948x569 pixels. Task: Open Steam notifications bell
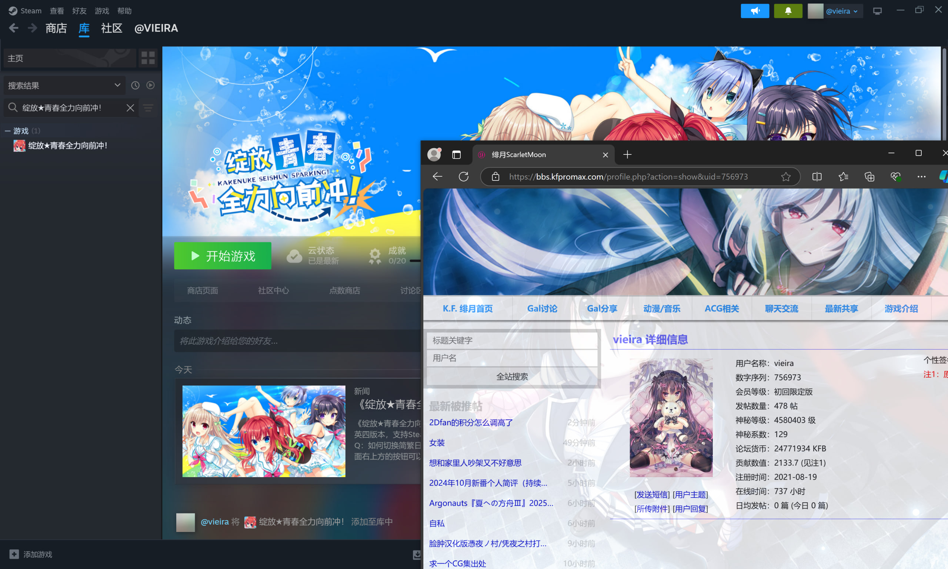(x=788, y=11)
